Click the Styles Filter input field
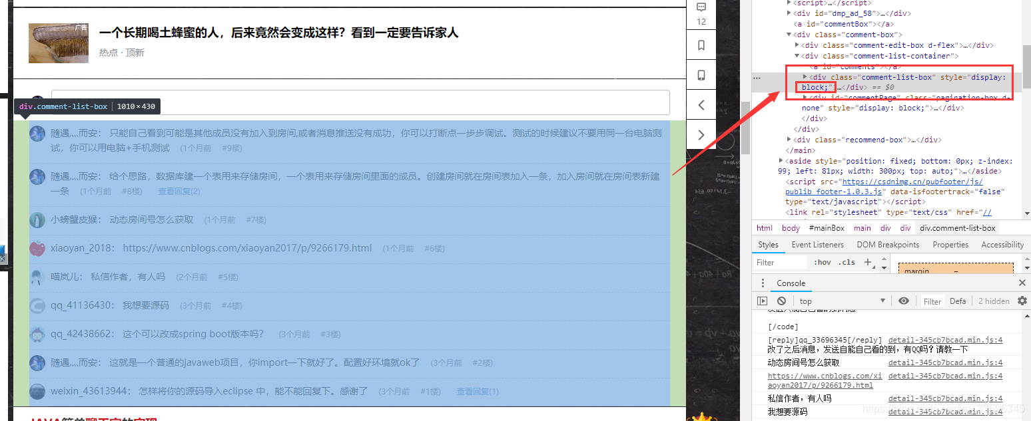1031x421 pixels. (x=781, y=262)
